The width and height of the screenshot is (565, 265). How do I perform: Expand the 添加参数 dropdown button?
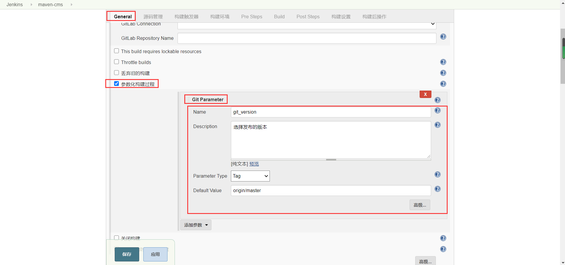[x=196, y=225]
